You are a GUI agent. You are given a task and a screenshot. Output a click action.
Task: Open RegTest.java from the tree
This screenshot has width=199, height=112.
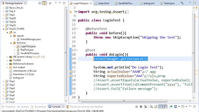click(x=27, y=50)
